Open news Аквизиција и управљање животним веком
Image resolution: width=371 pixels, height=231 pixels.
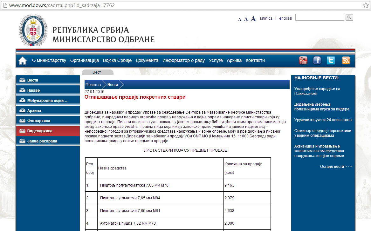tap(319, 151)
